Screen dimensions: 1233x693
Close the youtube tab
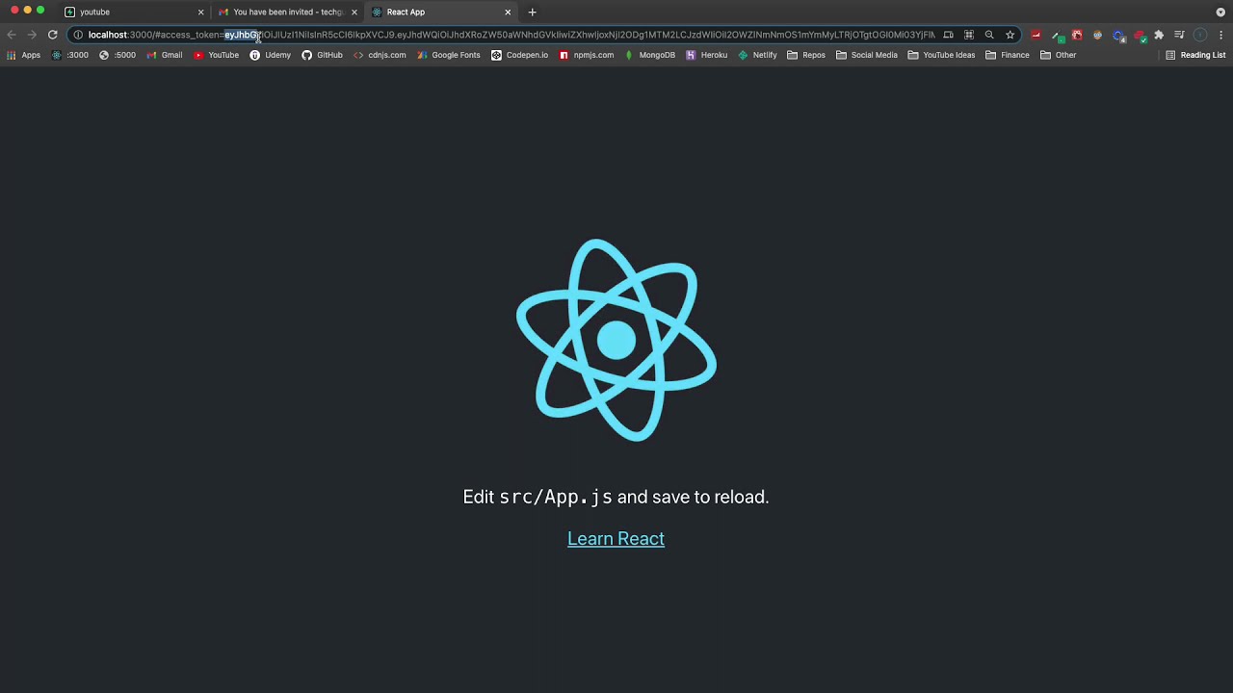coord(200,13)
